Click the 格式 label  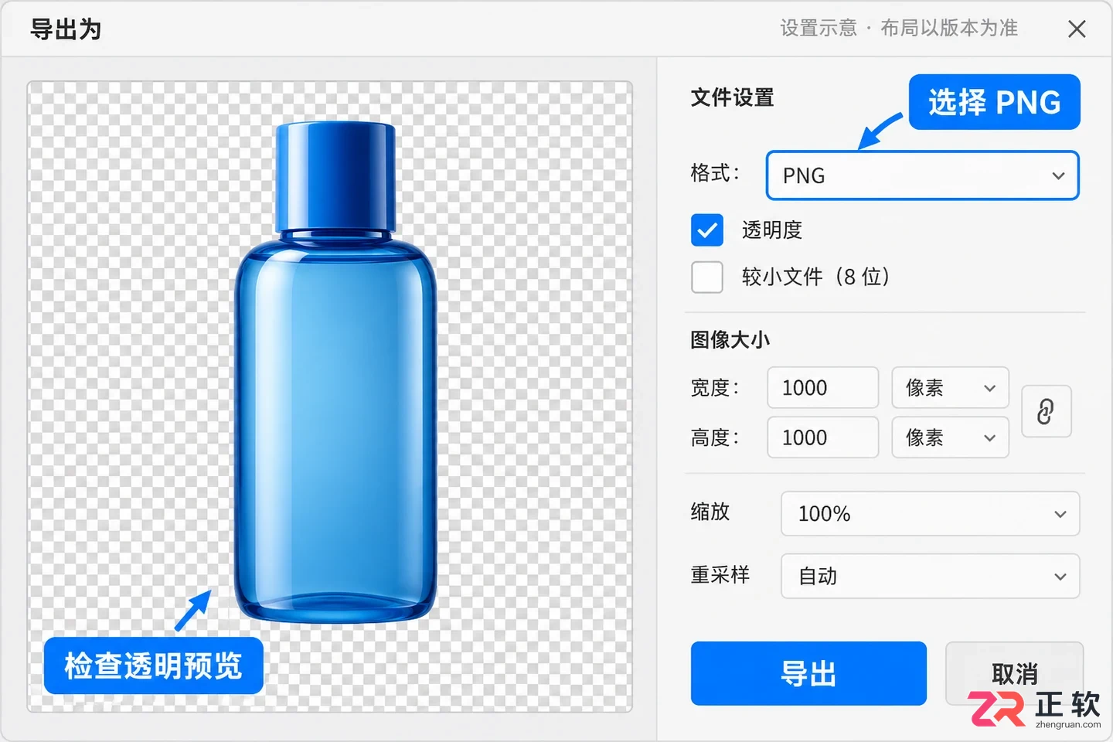(715, 173)
